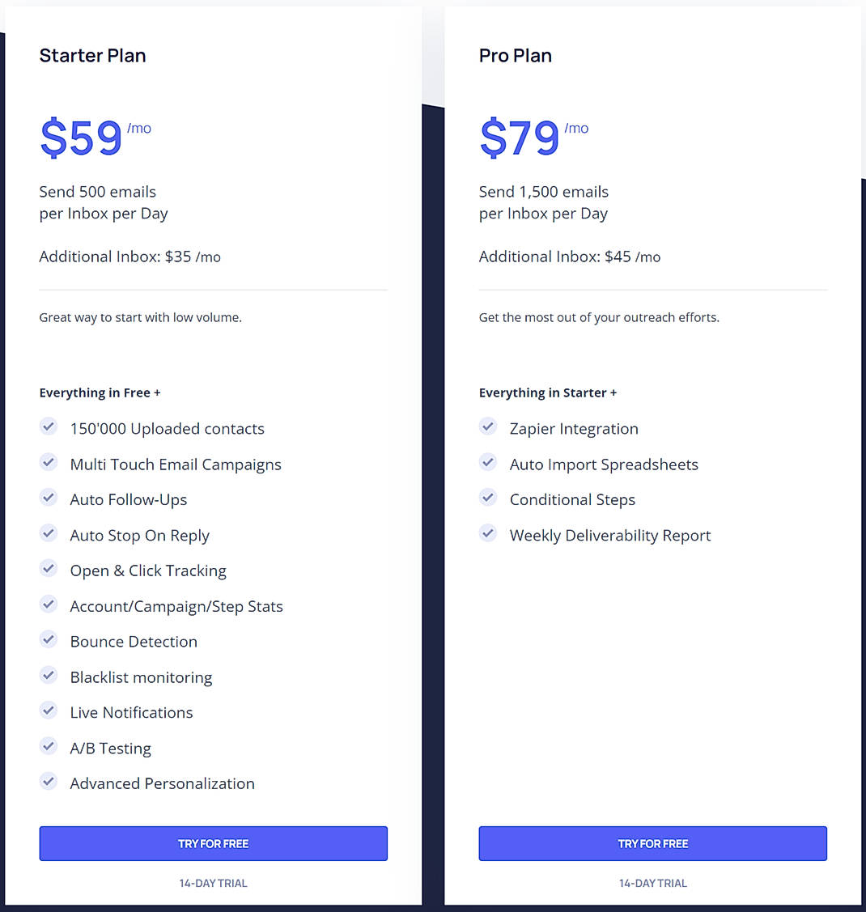Click the checkmark beside 150'000 Uploaded contacts
The image size is (866, 912).
click(49, 426)
